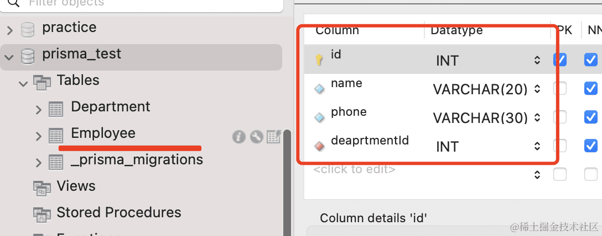Uncheck NN checkbox for the phone column

tap(591, 117)
